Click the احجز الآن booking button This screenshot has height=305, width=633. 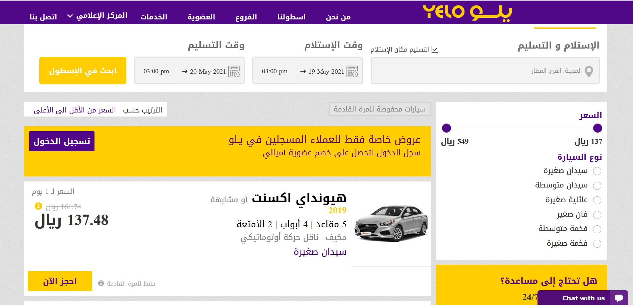60,281
